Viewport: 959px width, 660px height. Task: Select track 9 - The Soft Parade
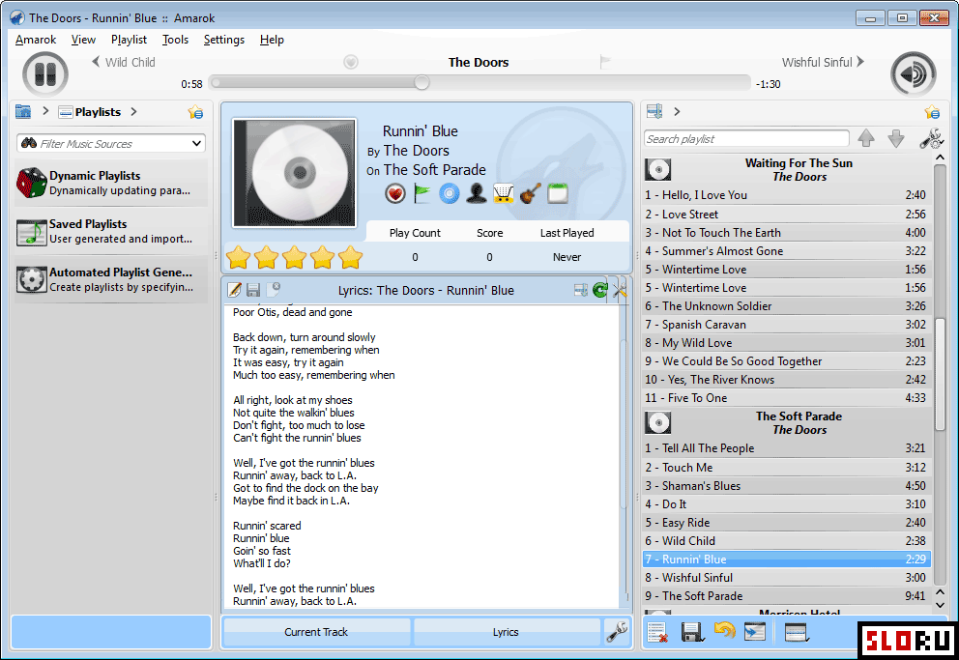pos(787,596)
